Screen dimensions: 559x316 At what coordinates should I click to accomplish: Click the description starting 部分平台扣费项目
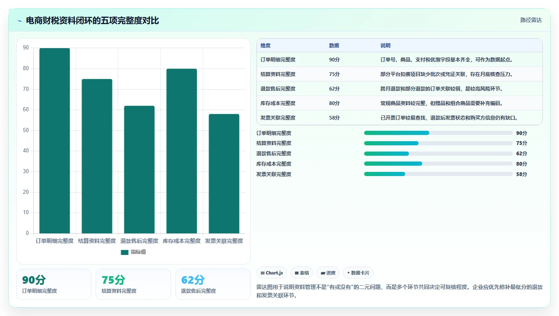(x=447, y=74)
